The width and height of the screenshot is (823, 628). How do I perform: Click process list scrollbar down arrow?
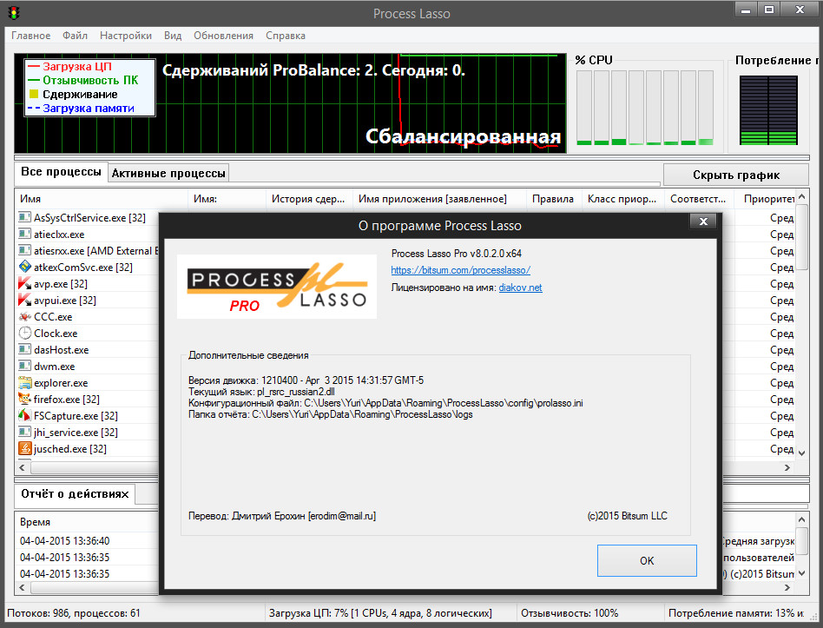[801, 453]
